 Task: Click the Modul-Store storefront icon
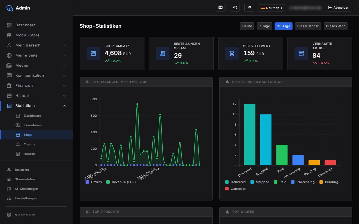9,35
